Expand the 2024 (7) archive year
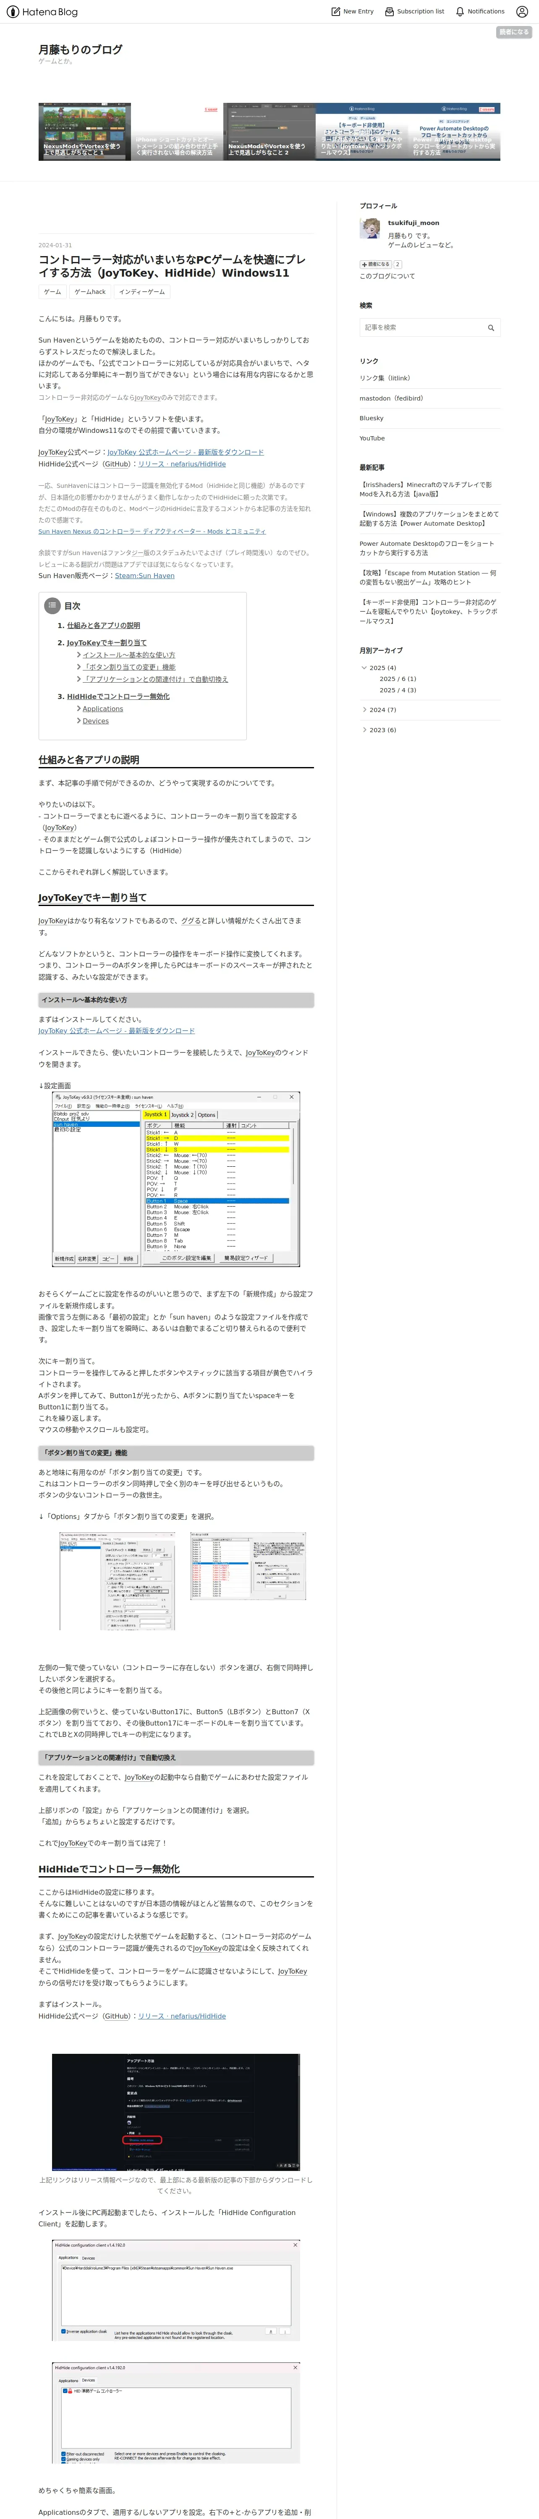This screenshot has width=539, height=2519. [x=364, y=710]
